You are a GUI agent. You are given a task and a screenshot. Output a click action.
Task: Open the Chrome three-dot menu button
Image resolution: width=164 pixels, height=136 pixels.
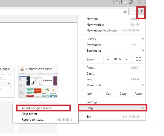pos(141,12)
